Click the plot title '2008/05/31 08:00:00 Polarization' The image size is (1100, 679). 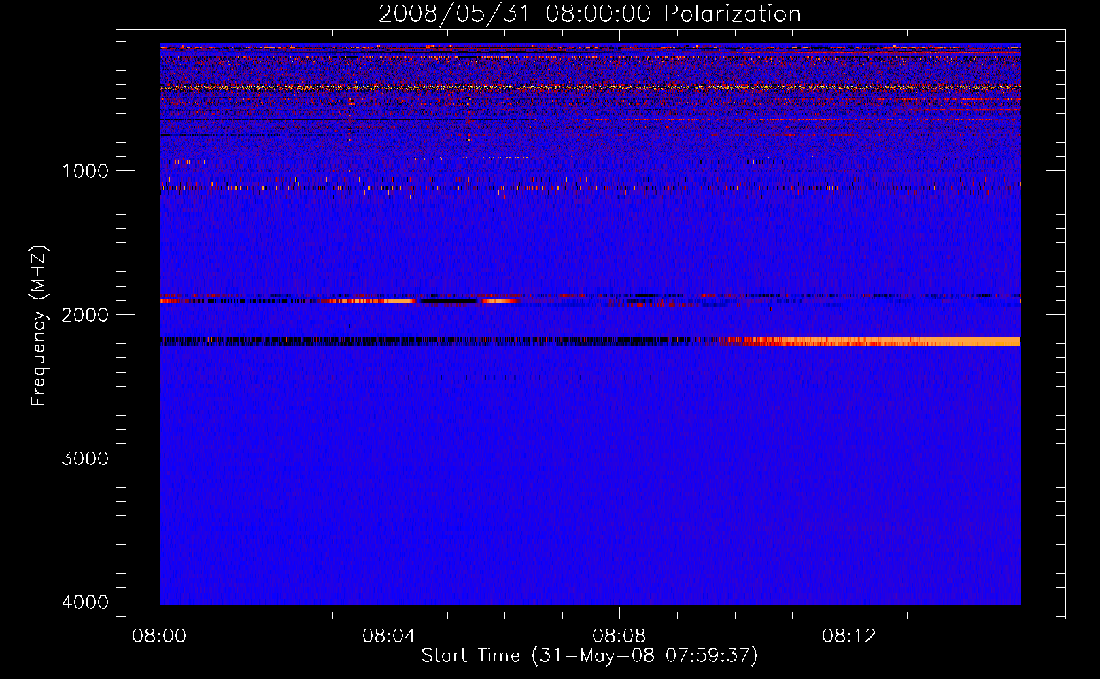click(x=589, y=14)
